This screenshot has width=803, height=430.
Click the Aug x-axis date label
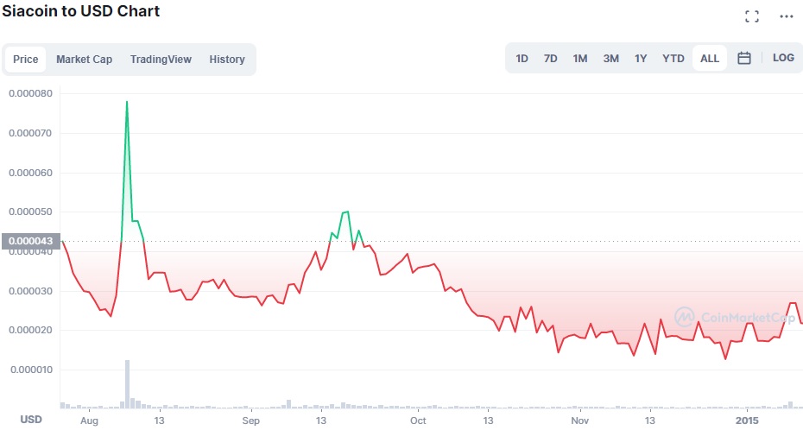[x=89, y=421]
